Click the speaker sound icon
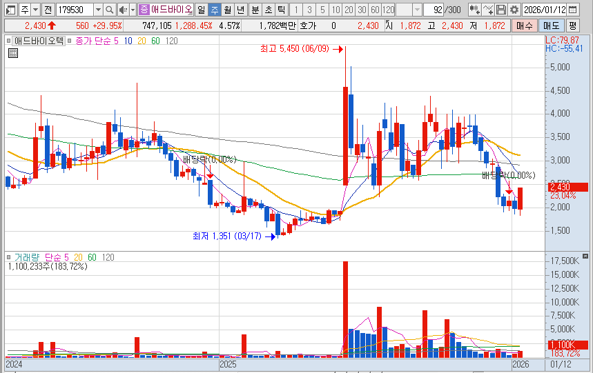This screenshot has width=593, height=373. [122, 10]
